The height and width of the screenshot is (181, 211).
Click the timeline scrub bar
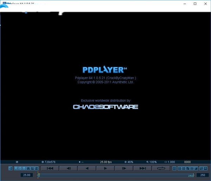pos(116,175)
